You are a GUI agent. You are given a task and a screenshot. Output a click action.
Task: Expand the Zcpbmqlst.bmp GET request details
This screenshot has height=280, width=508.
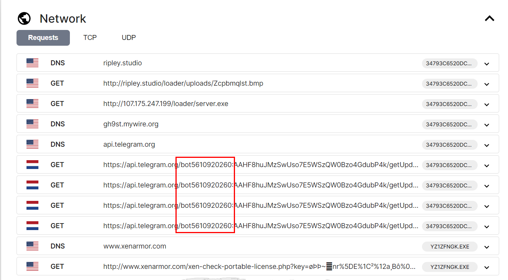point(487,84)
